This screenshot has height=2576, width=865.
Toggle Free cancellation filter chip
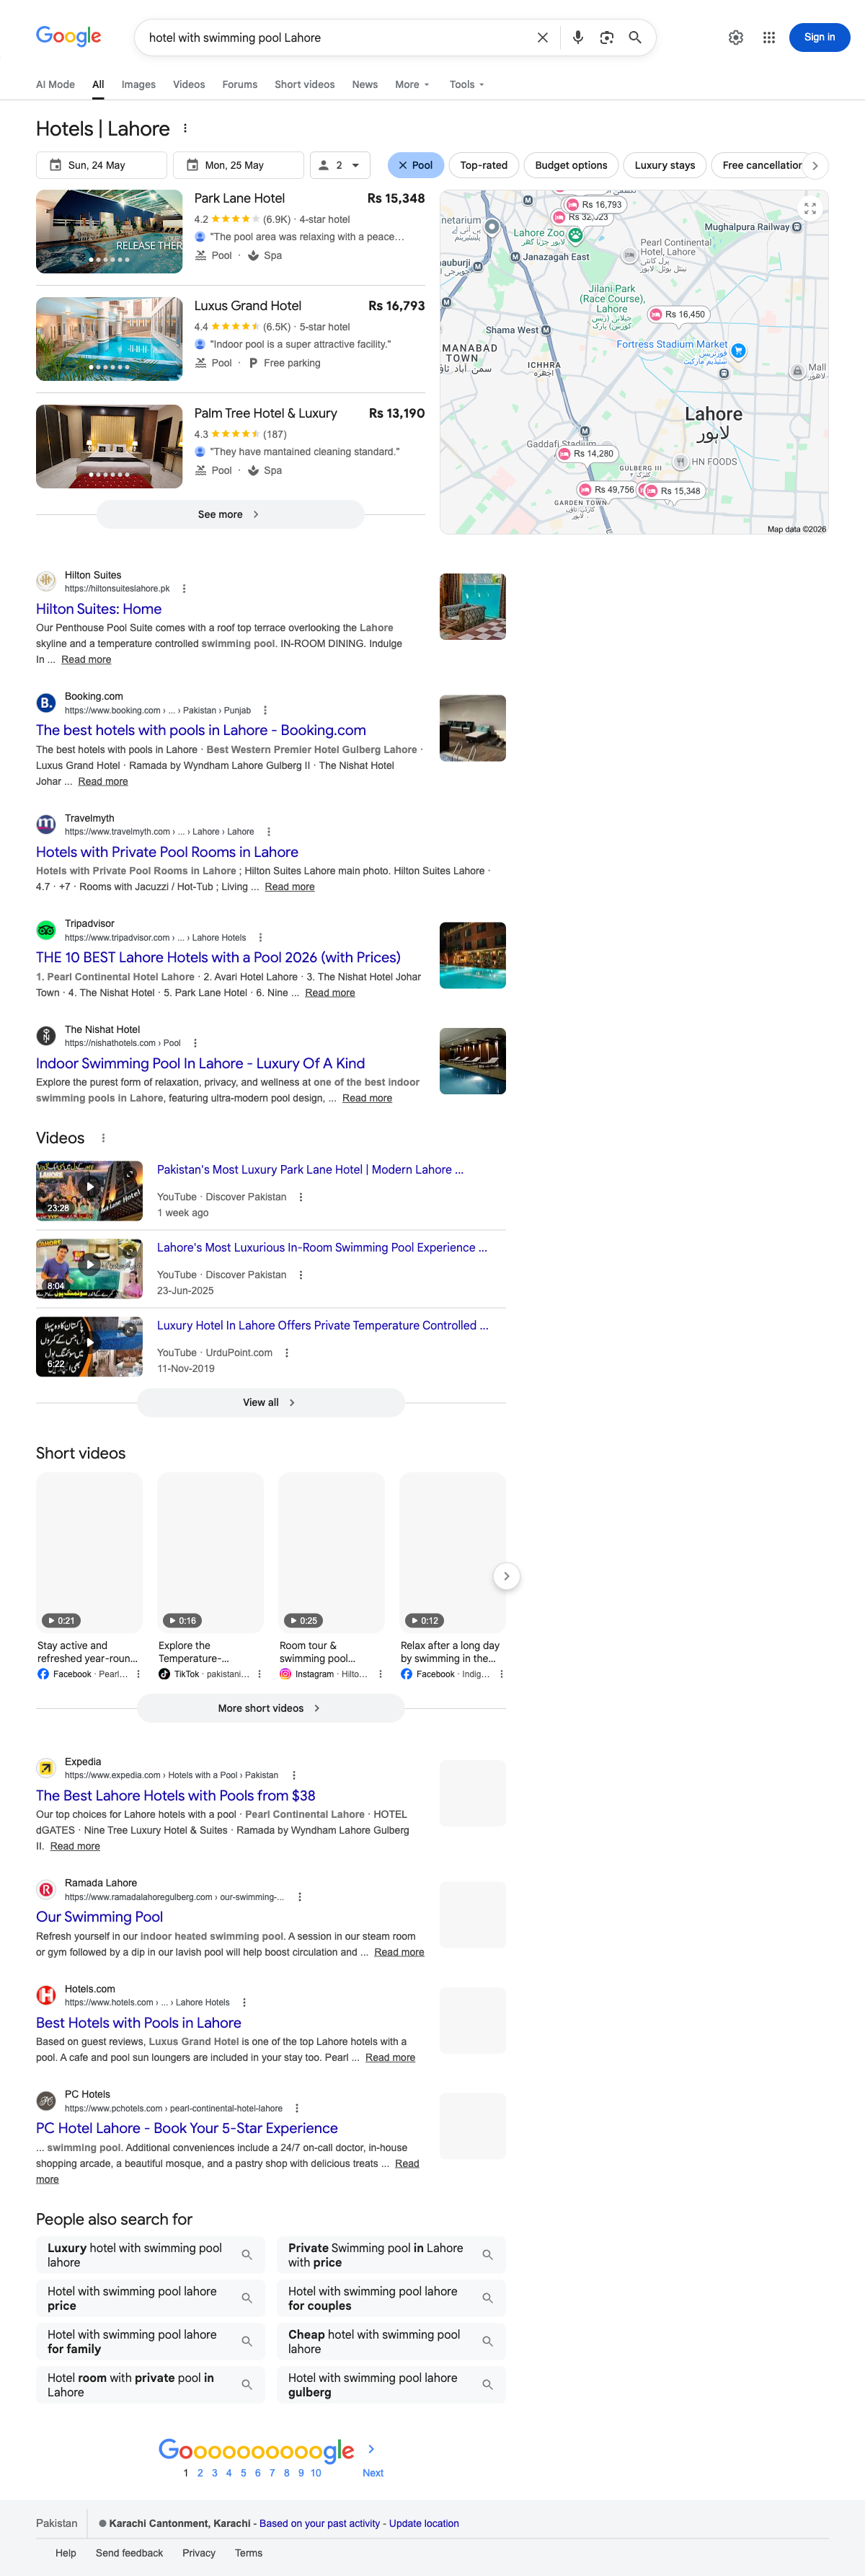(x=761, y=166)
